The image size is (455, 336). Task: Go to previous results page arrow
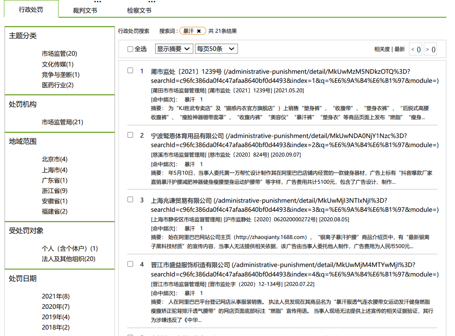416,49
